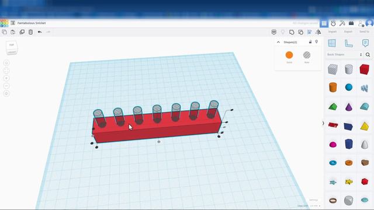The image size is (374, 210).
Task: Zoom in with the plus button
Action: (x=6, y=78)
